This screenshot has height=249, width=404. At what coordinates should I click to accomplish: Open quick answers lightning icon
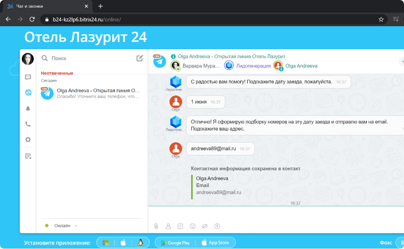pyautogui.click(x=217, y=226)
